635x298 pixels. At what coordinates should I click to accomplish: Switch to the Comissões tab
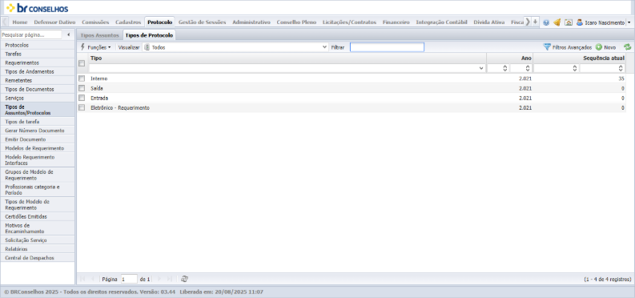point(95,22)
